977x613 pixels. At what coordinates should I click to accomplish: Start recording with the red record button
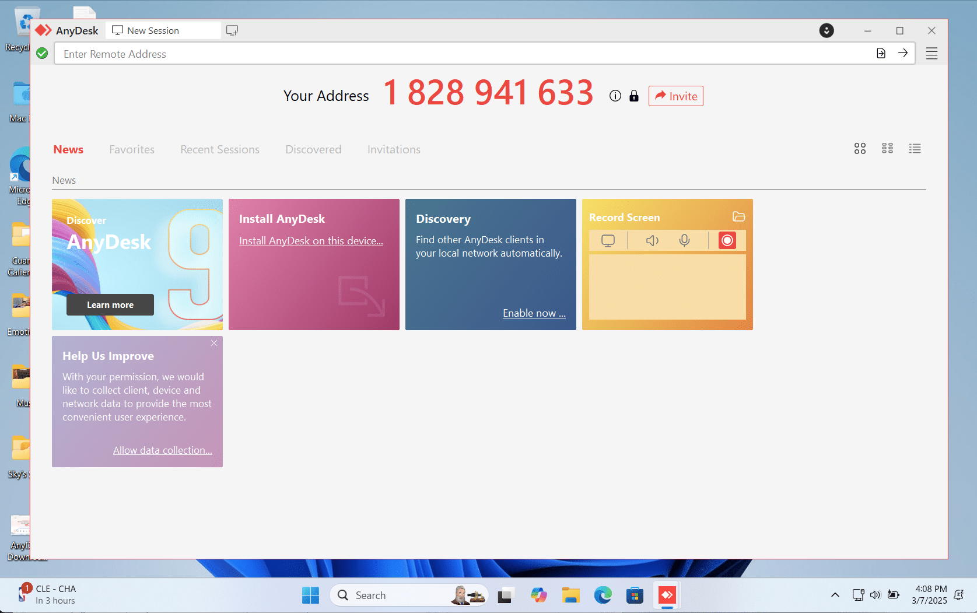tap(727, 240)
